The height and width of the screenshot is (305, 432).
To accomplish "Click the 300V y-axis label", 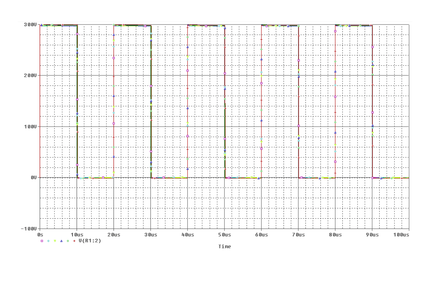I will point(30,25).
